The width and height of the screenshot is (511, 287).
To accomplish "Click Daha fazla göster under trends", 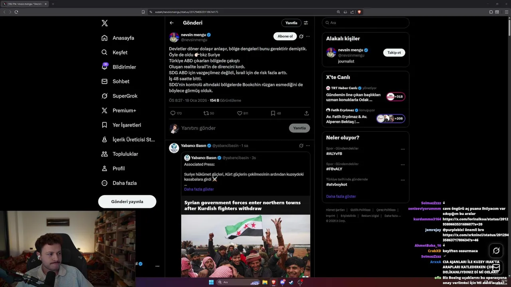I will pos(341,196).
